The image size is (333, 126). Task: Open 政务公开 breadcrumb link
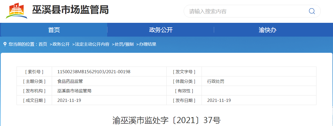point(61,44)
